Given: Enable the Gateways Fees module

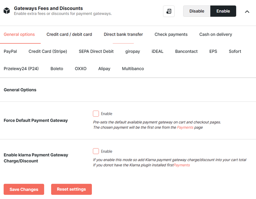Looking at the screenshot, I should [223, 11].
